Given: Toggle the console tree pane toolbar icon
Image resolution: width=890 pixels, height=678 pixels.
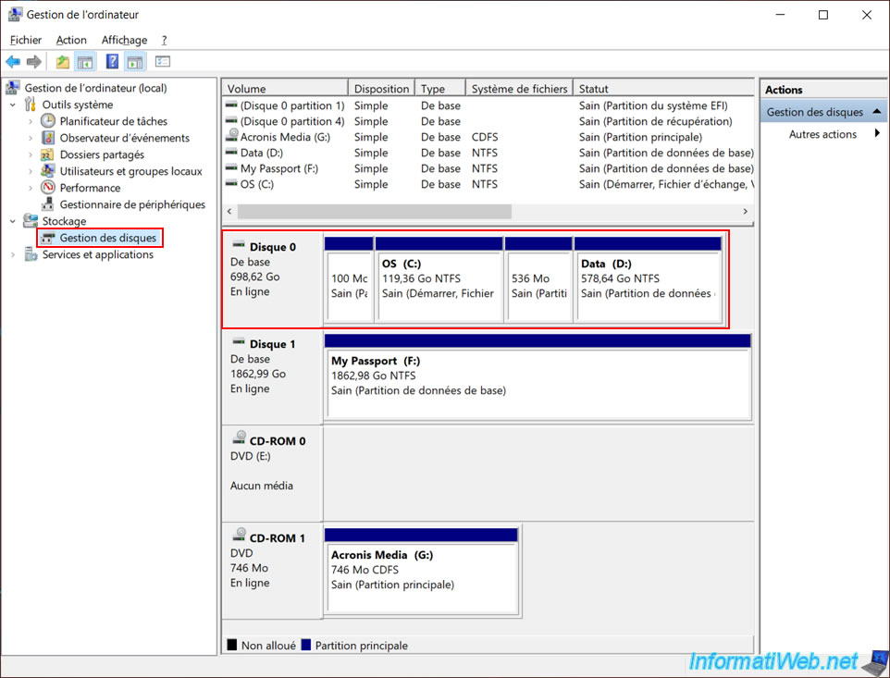Looking at the screenshot, I should (x=85, y=61).
